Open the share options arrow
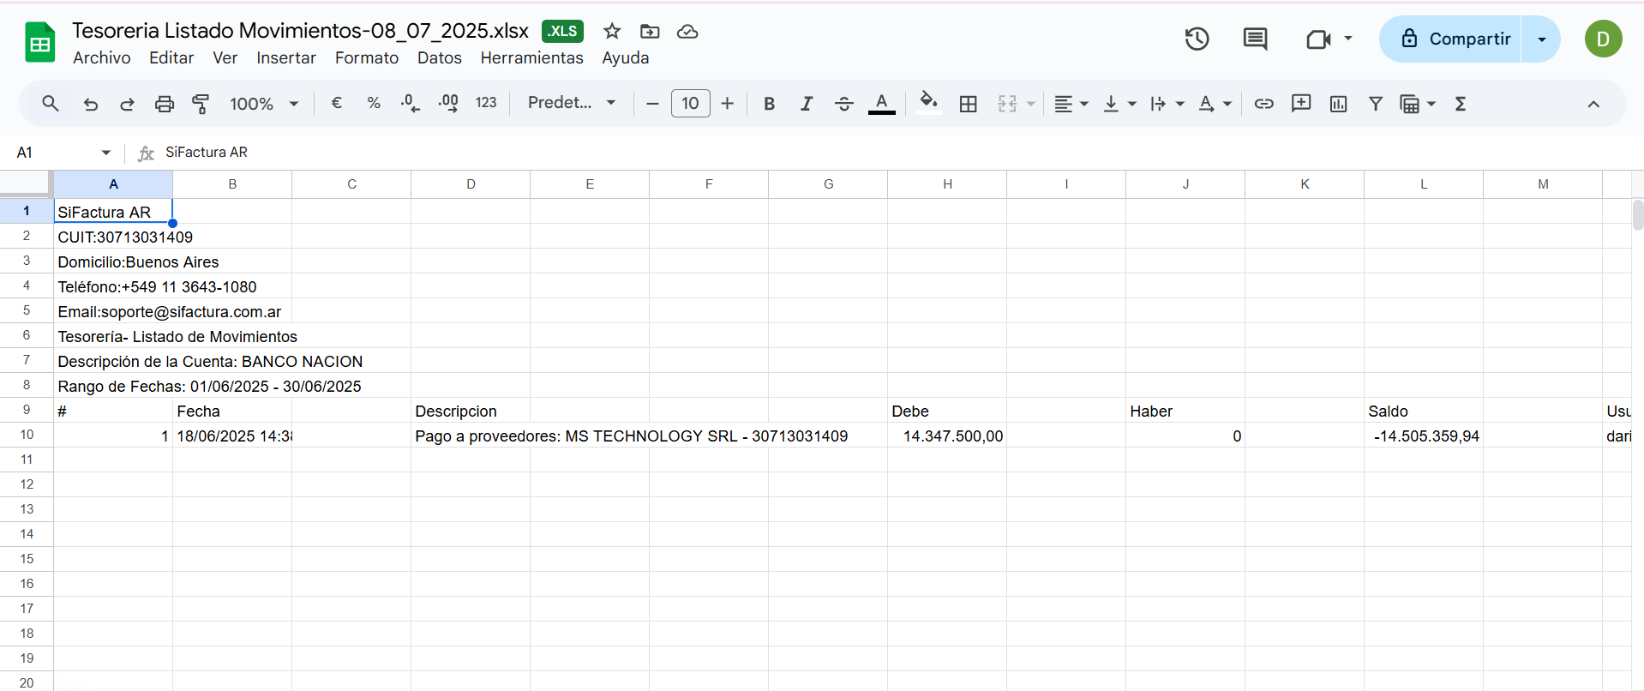 tap(1541, 39)
